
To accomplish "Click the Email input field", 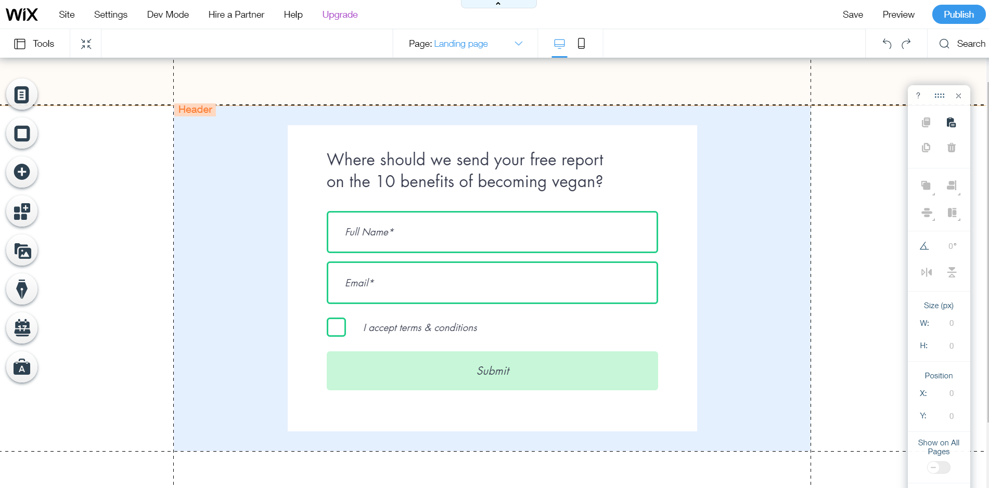I will tap(492, 283).
